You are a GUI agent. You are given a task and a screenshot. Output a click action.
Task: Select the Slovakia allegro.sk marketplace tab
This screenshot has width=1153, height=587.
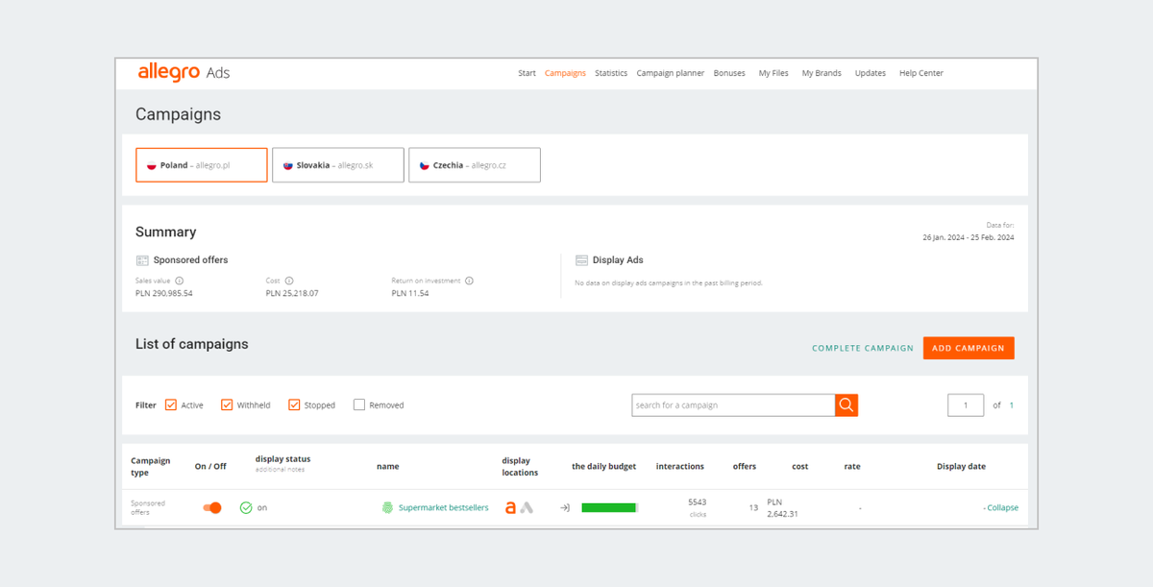[x=338, y=165]
